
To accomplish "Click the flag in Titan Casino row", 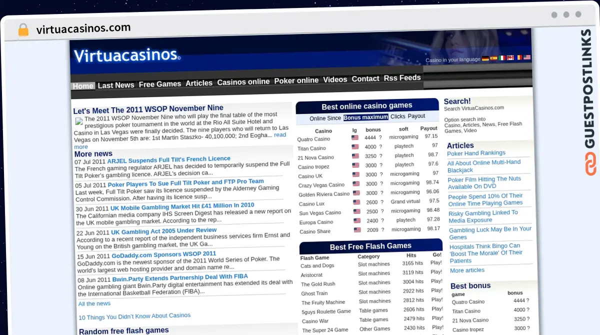I will point(355,147).
